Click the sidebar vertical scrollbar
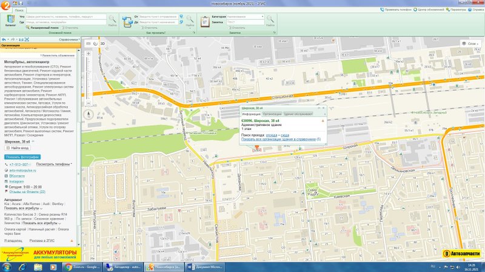The width and height of the screenshot is (485, 272). 79,147
